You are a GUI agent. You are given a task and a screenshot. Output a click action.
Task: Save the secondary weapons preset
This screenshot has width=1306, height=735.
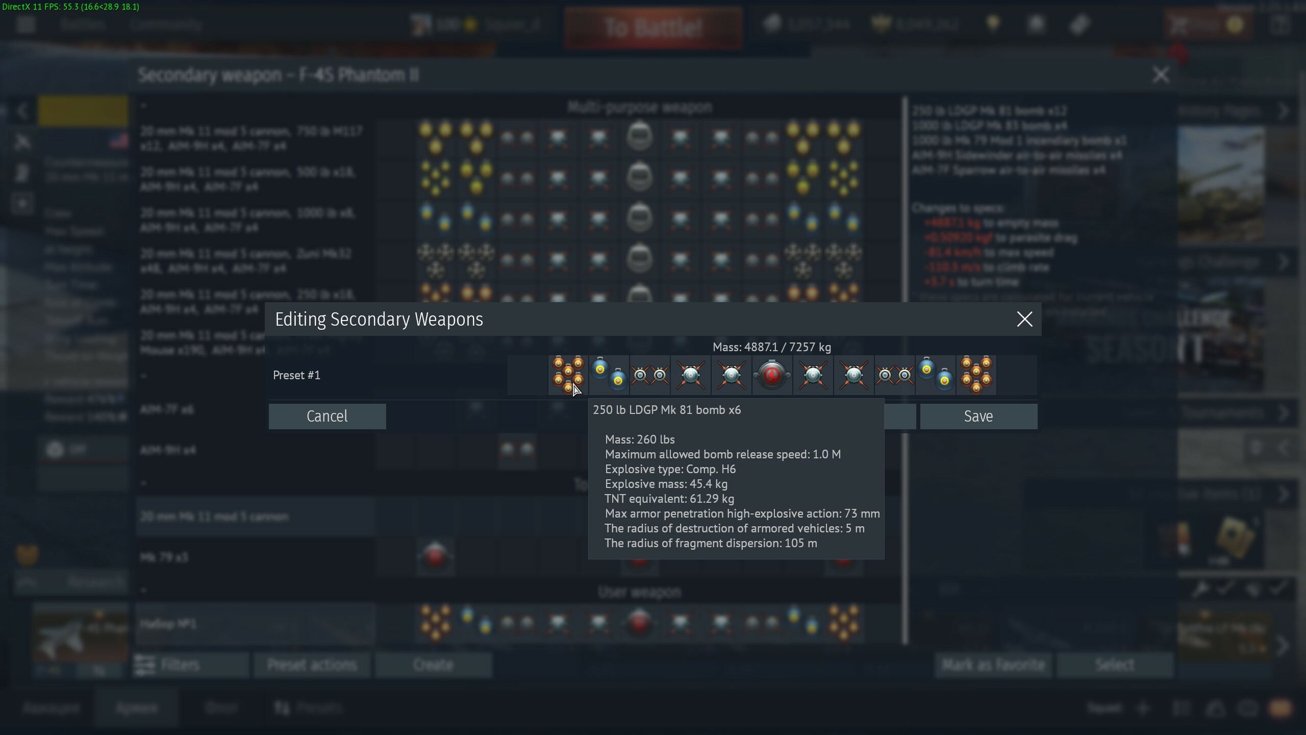pyautogui.click(x=978, y=416)
